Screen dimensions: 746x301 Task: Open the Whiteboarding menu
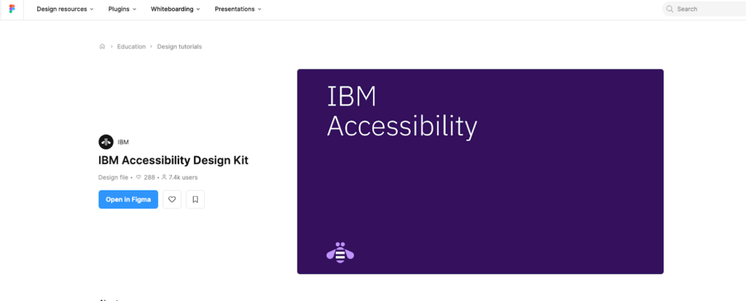[x=176, y=9]
